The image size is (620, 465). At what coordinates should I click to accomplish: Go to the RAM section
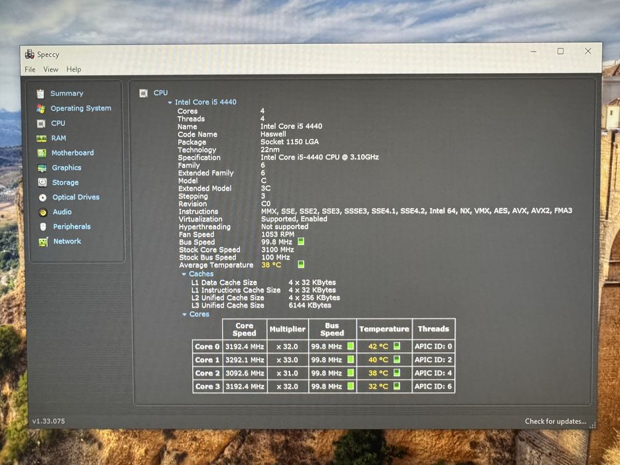(x=58, y=138)
